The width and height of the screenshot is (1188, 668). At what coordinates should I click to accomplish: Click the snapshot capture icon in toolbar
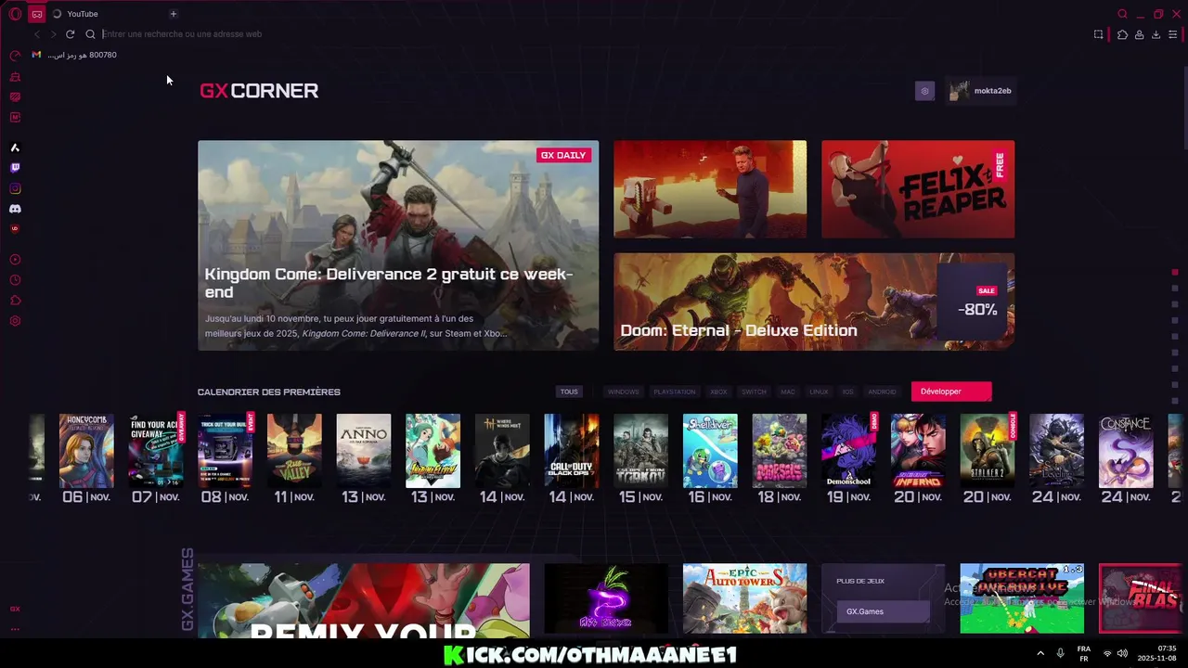1098,34
